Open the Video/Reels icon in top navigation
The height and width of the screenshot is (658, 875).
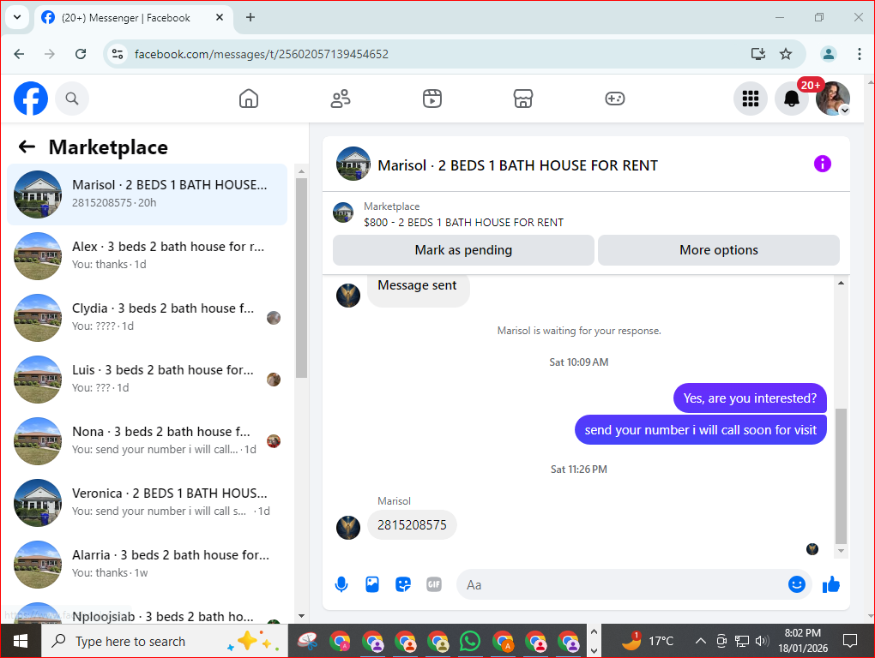(431, 99)
